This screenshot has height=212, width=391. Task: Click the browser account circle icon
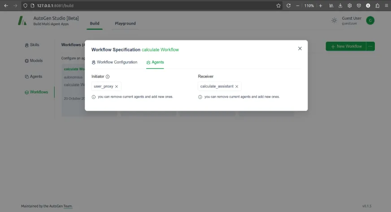click(368, 5)
